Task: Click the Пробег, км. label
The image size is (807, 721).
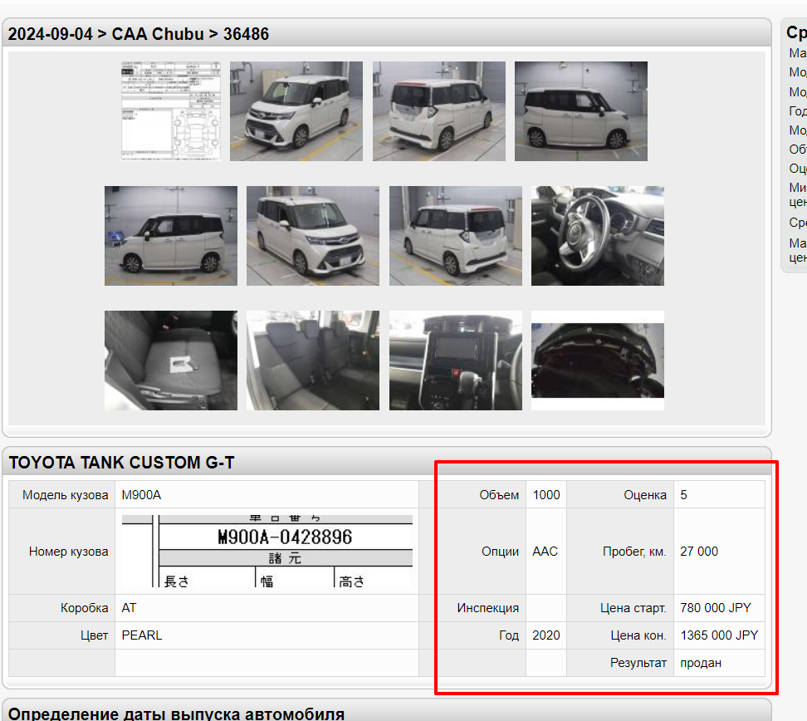Action: (x=634, y=552)
